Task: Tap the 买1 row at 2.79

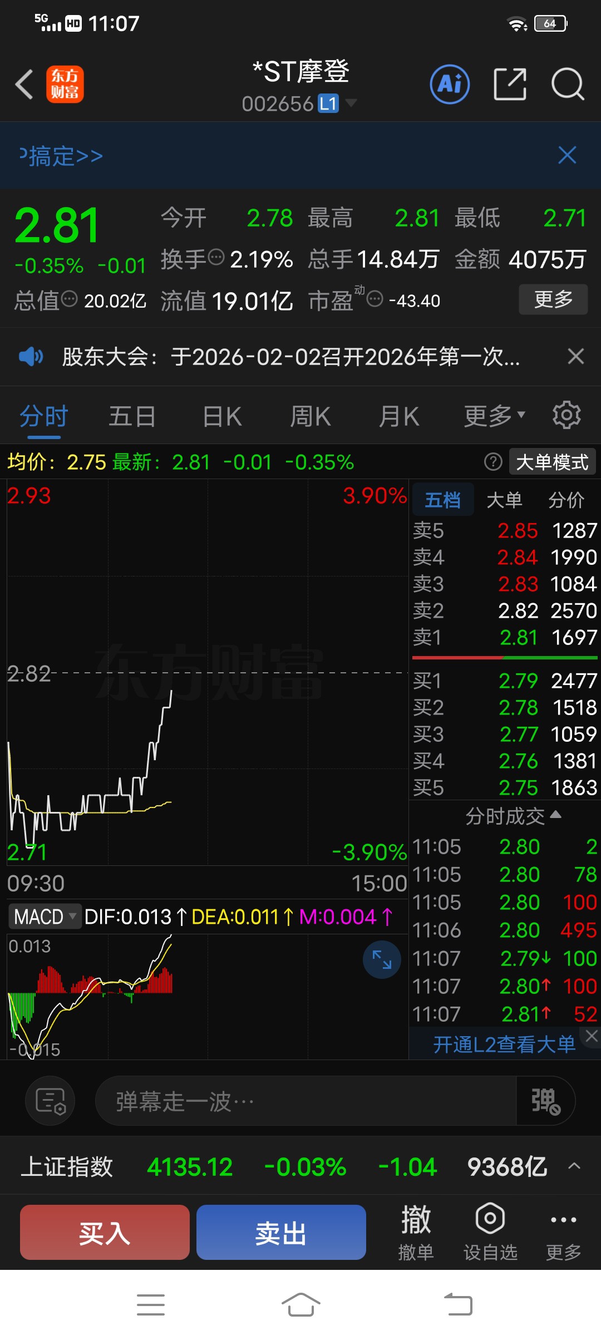Action: click(x=505, y=681)
